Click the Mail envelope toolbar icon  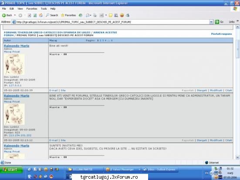88,15
